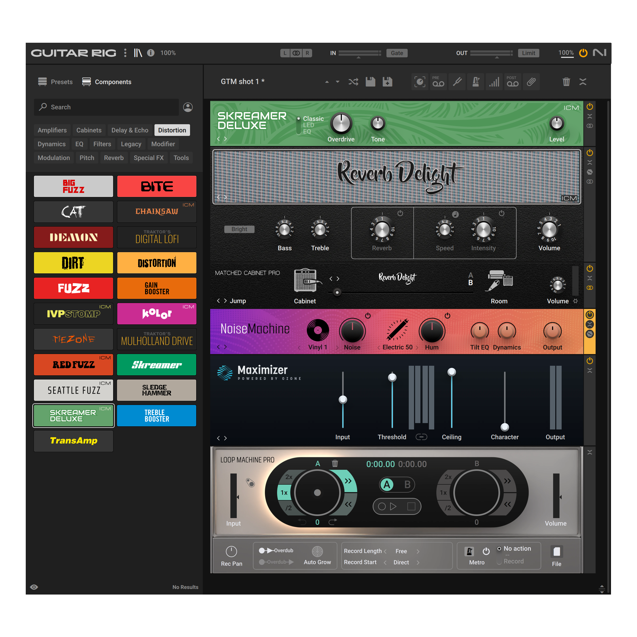Click the trash icon to clear rack
The image size is (637, 637).
566,82
